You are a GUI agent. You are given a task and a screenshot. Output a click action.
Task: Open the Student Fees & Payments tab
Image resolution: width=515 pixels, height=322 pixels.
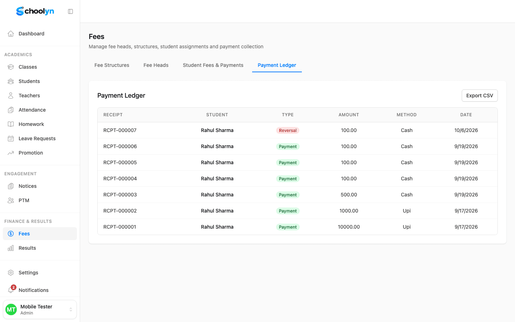click(x=213, y=65)
